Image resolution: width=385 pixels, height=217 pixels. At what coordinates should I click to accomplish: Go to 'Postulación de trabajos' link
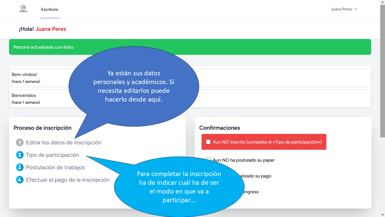(55, 167)
